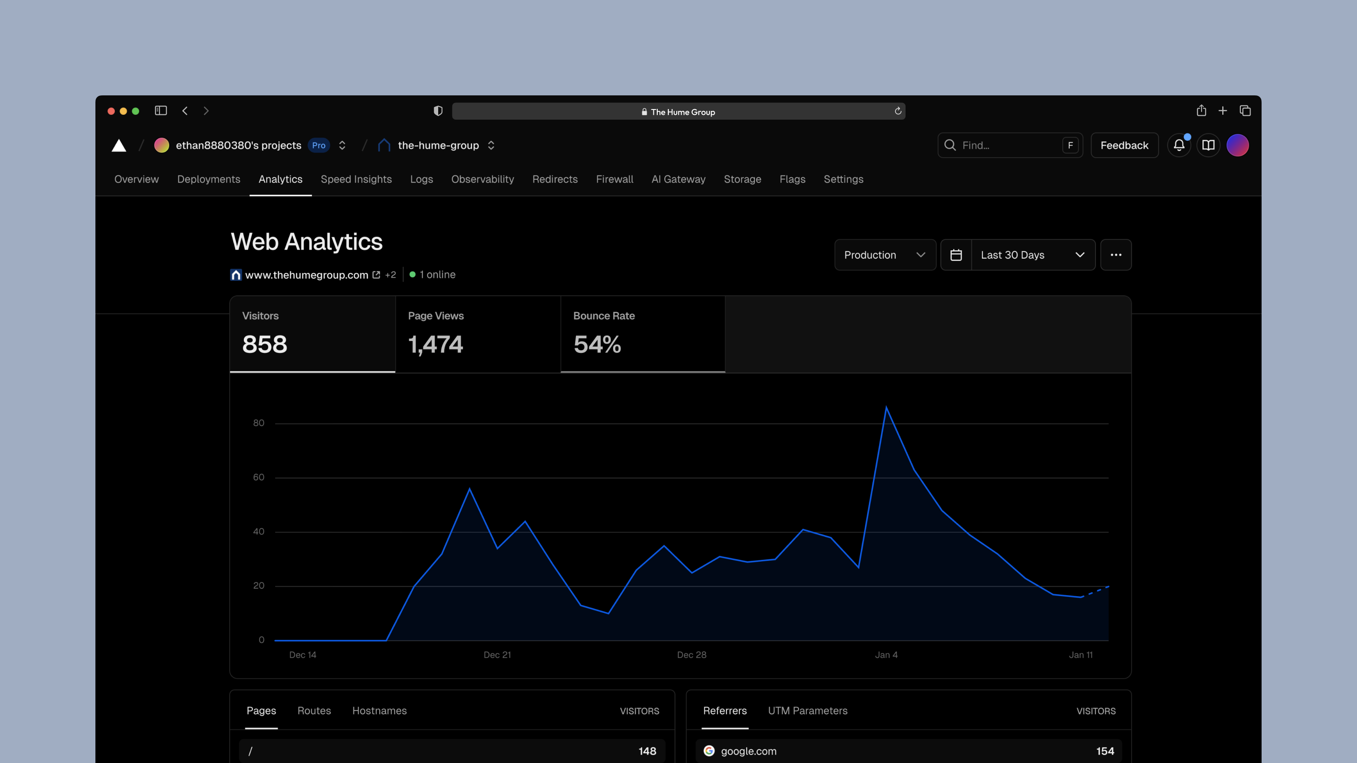This screenshot has width=1357, height=763.
Task: Switch to the Speed Insights tab
Action: pyautogui.click(x=356, y=179)
